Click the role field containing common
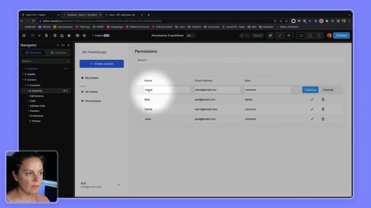This screenshot has height=208, width=371. [267, 90]
